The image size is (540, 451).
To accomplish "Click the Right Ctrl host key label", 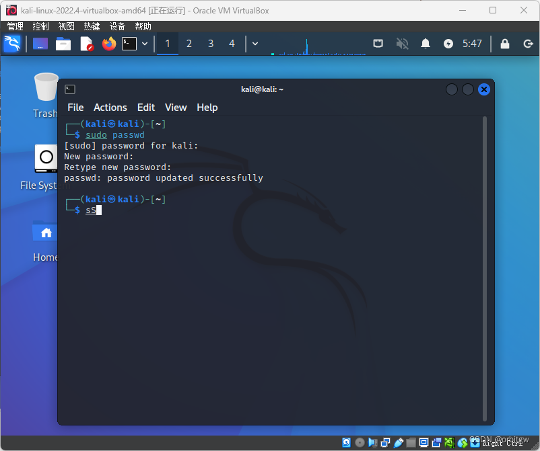I will click(502, 443).
